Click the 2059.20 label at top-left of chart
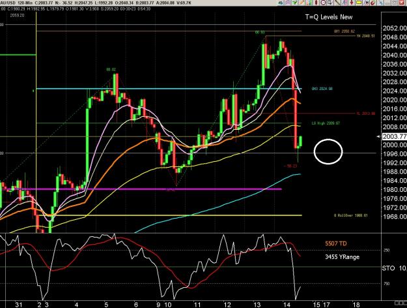The width and height of the screenshot is (407, 308). [x=17, y=16]
